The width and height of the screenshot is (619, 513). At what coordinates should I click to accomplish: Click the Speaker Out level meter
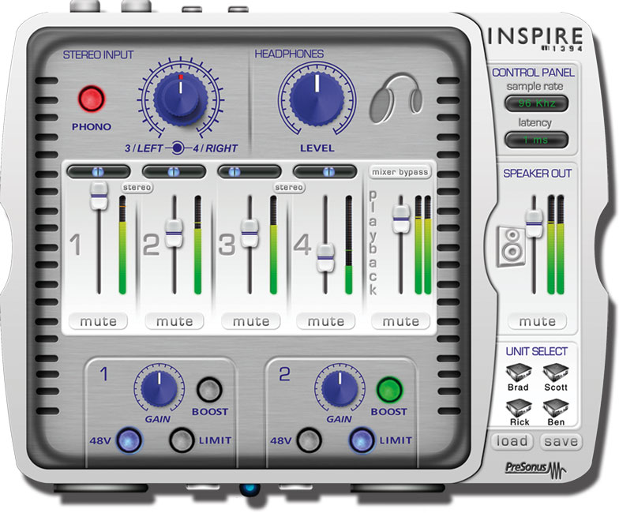(556, 245)
